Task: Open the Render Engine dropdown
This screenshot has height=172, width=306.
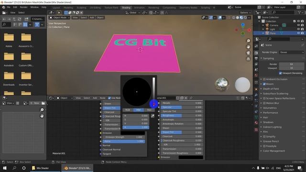Action: click(292, 52)
